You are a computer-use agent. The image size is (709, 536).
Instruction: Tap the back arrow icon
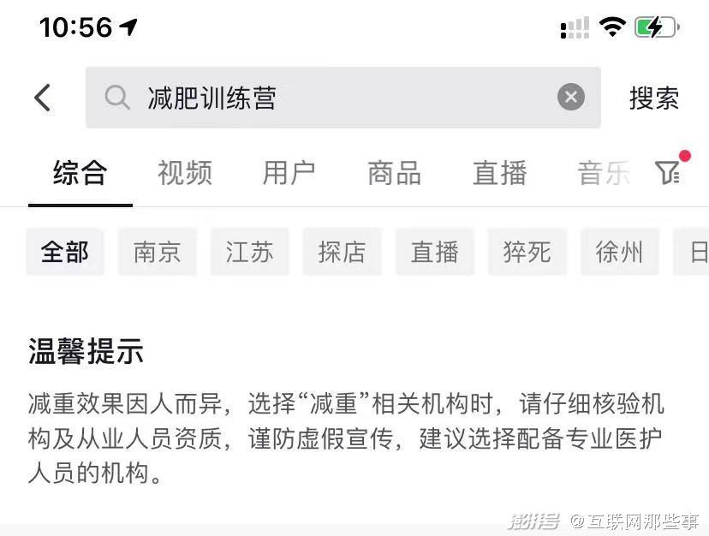point(43,98)
